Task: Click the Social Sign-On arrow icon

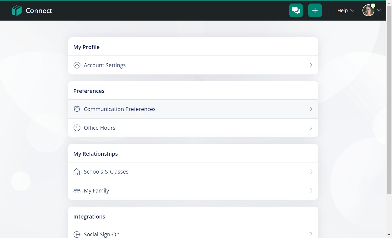Action: [x=77, y=234]
